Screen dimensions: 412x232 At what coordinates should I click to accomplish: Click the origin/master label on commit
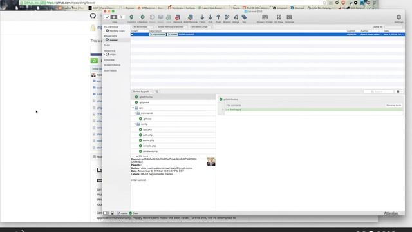click(158, 34)
